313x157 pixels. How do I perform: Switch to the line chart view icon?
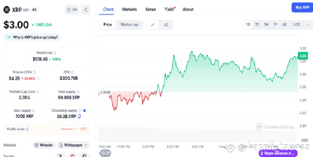click(x=152, y=25)
